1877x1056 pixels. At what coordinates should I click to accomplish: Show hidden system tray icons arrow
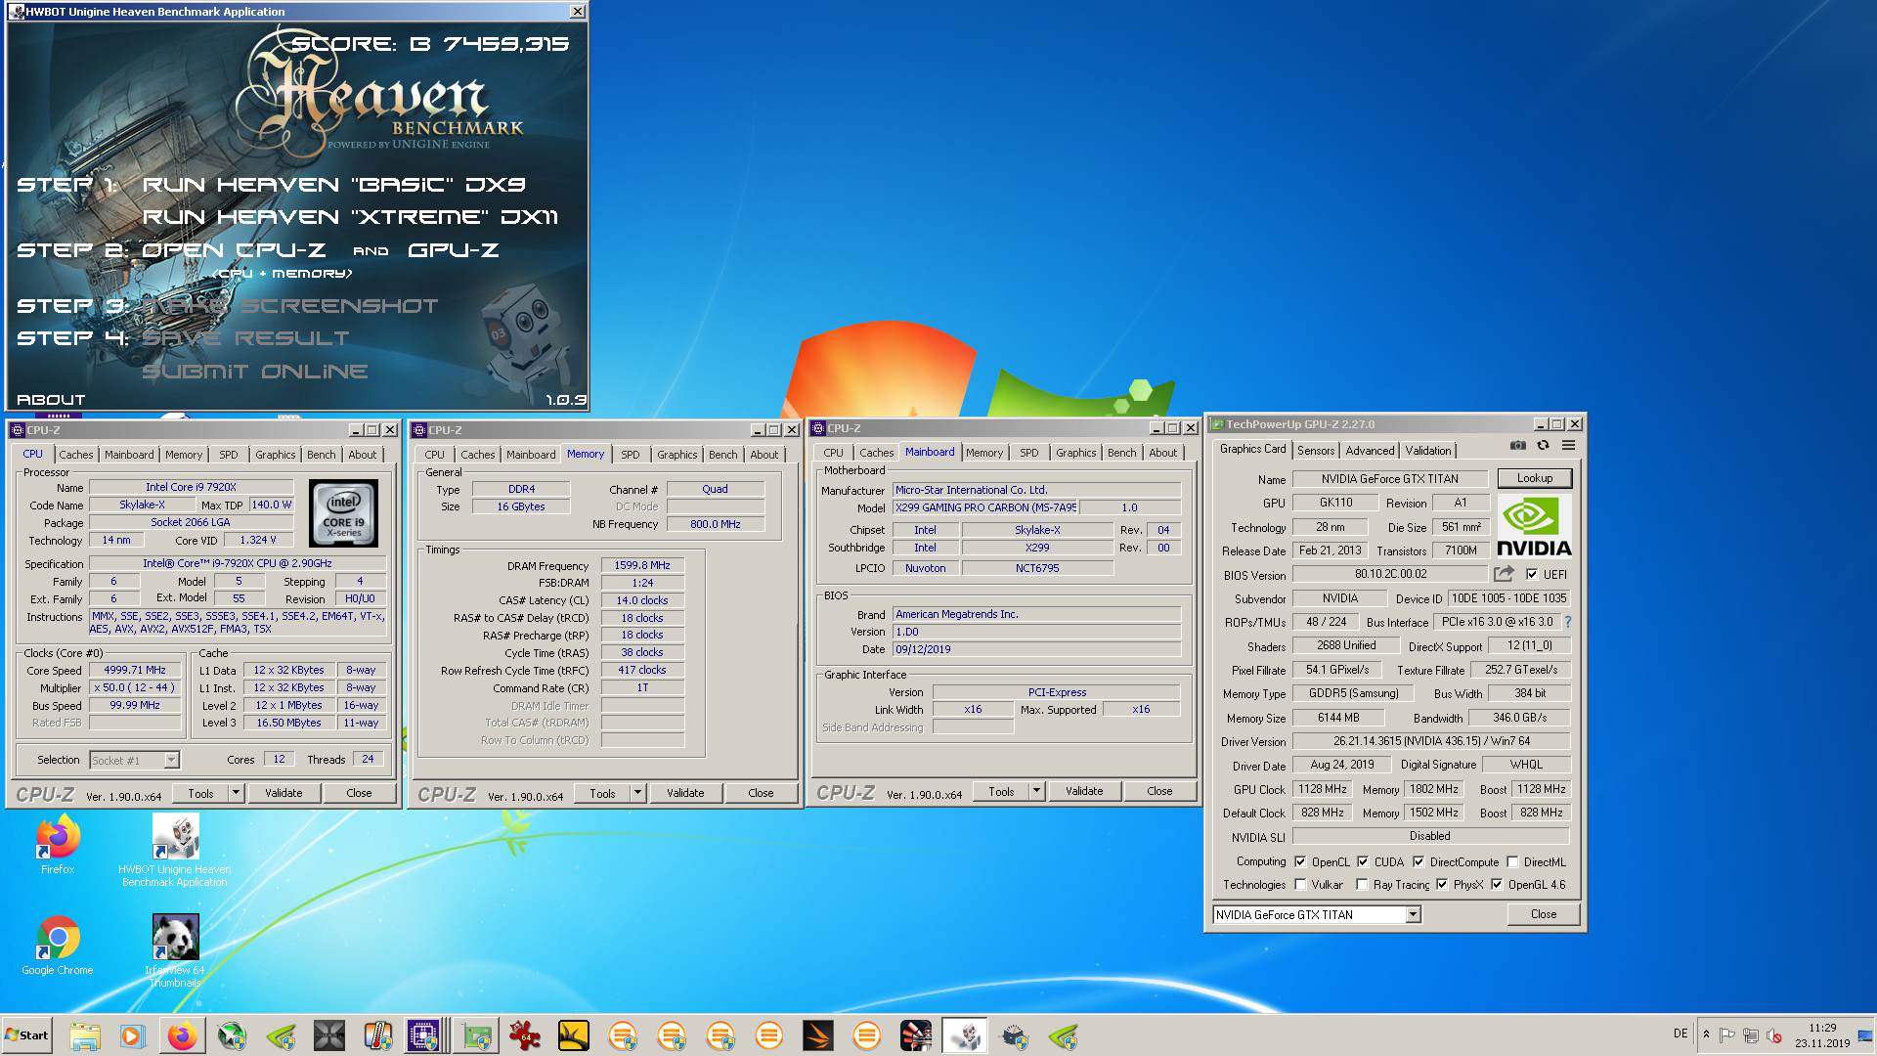coord(1706,1034)
